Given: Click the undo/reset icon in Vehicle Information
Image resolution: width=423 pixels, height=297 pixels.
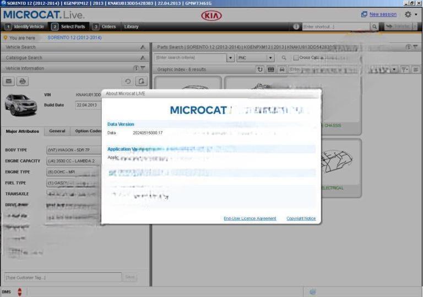Looking at the screenshot, I should pos(128,81).
